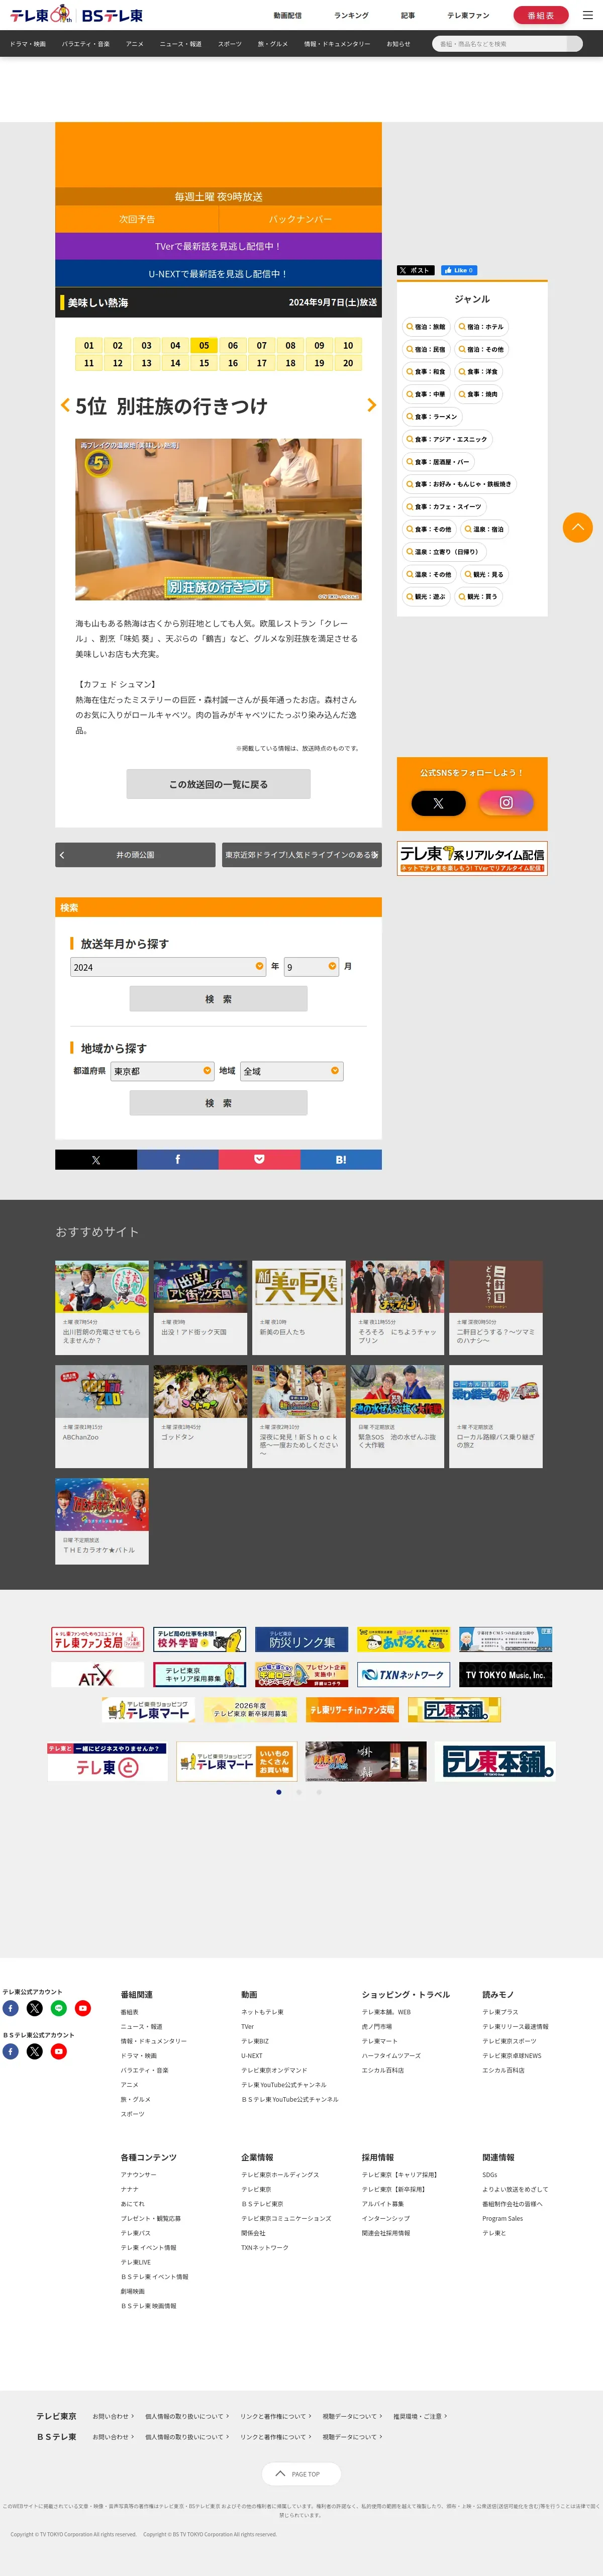Open 動画配信 in the top header
The height and width of the screenshot is (2576, 603).
point(287,15)
